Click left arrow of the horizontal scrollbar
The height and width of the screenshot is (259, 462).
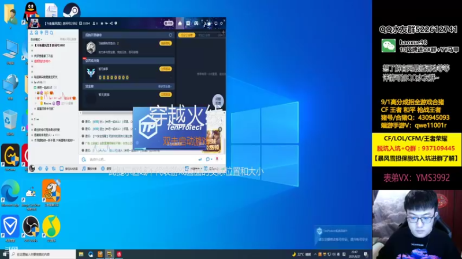click(80, 113)
